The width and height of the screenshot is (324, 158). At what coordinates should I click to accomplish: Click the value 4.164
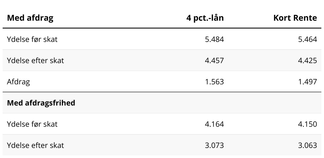click(x=214, y=124)
